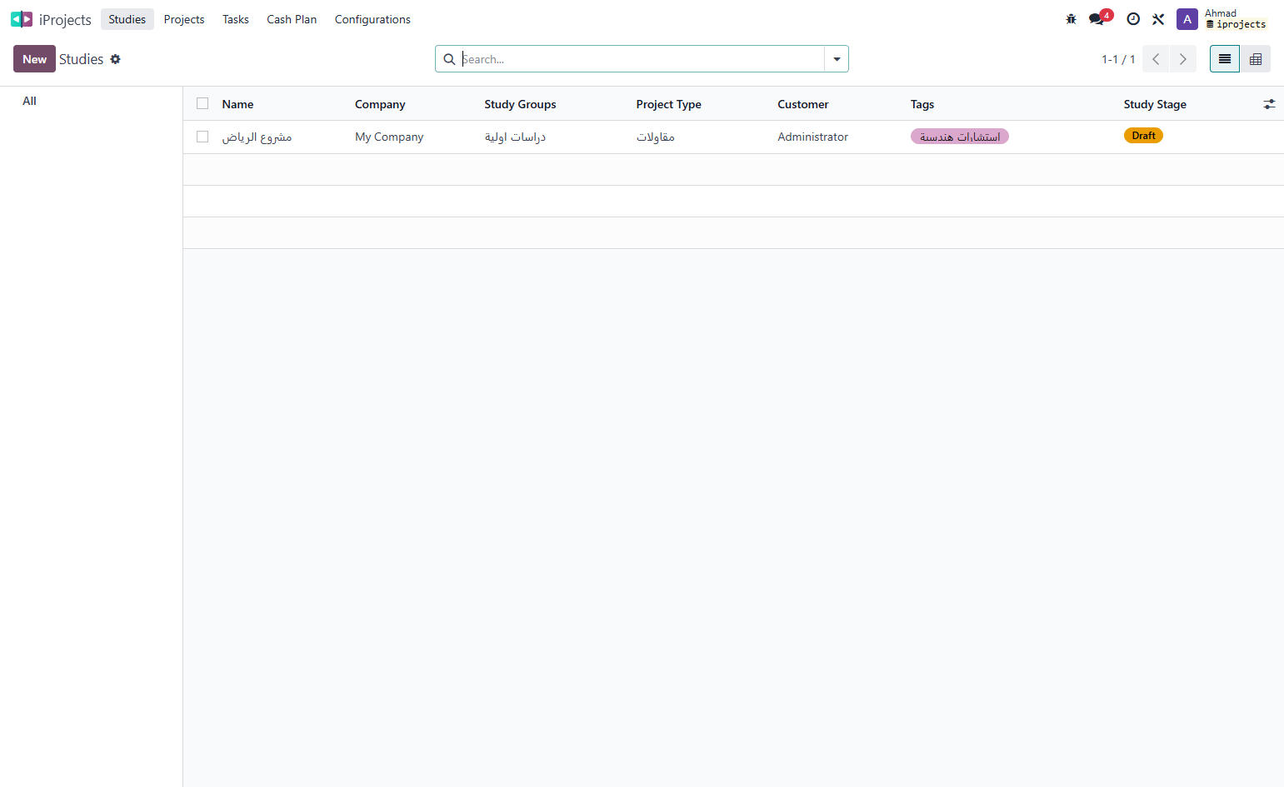Viewport: 1284px width, 787px height.
Task: Switch to list view
Action: [x=1225, y=59]
